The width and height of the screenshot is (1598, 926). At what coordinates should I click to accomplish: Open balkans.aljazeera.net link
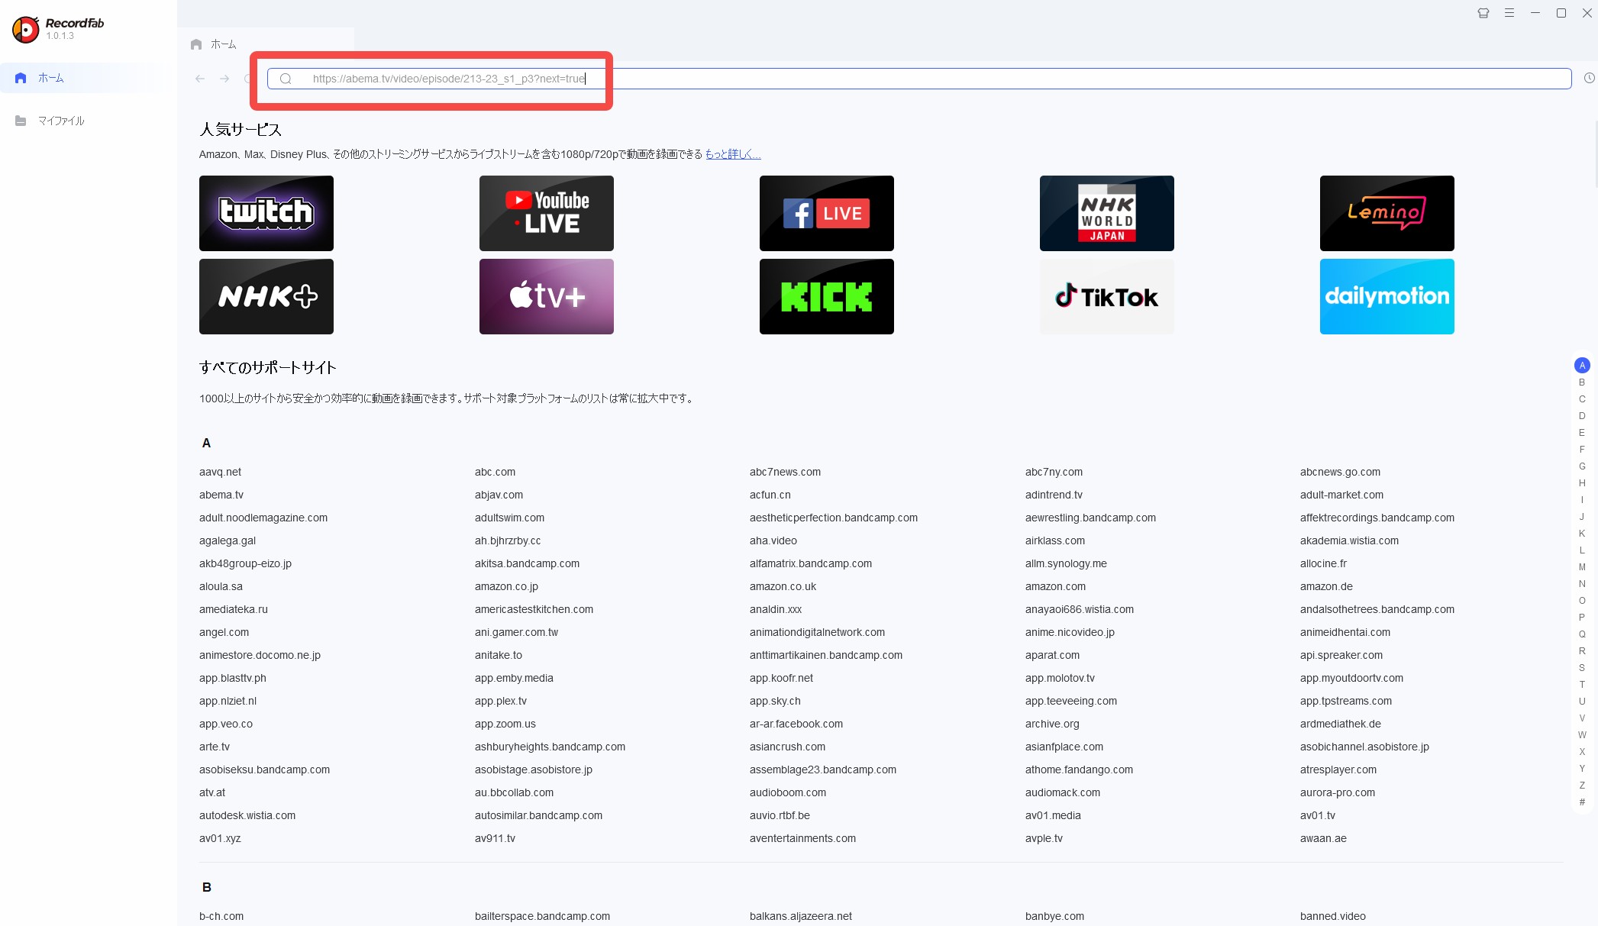pos(800,916)
